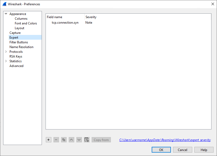Click the Severity column header
This screenshot has height=156, width=217.
(x=91, y=17)
